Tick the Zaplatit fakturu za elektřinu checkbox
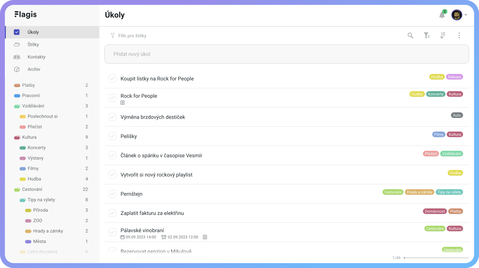Image resolution: width=479 pixels, height=268 pixels. [112, 213]
